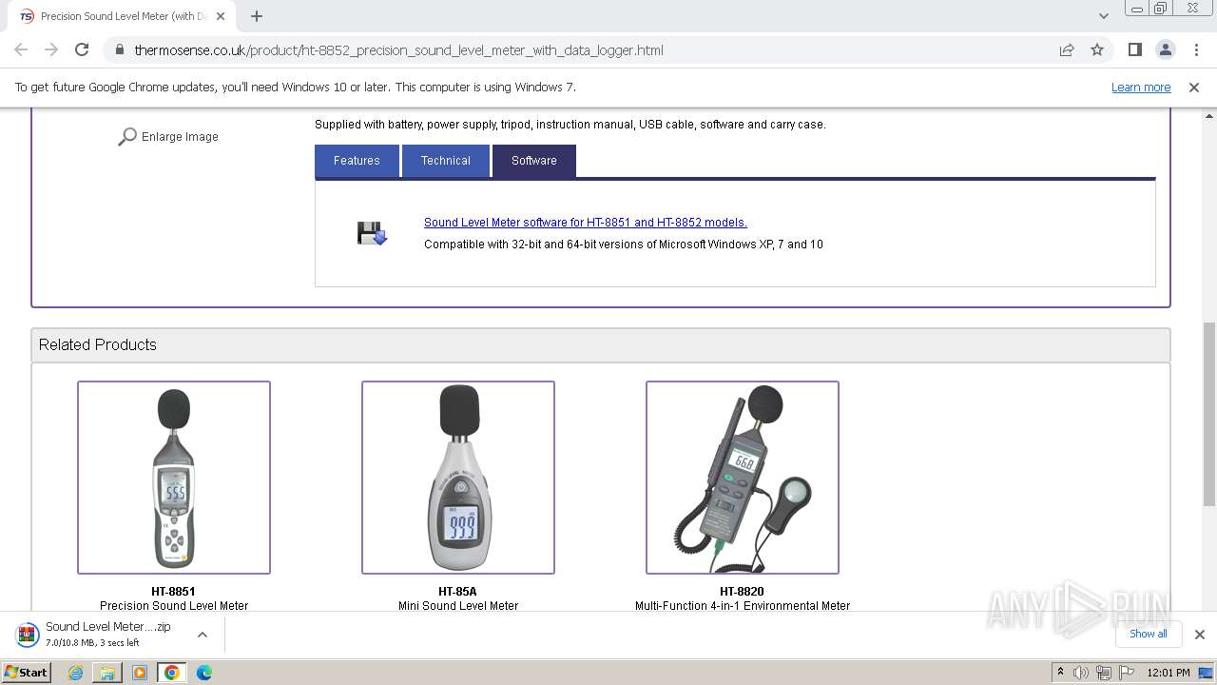This screenshot has width=1217, height=685.
Task: Dismiss the Chrome update notification bar
Action: coord(1194,87)
